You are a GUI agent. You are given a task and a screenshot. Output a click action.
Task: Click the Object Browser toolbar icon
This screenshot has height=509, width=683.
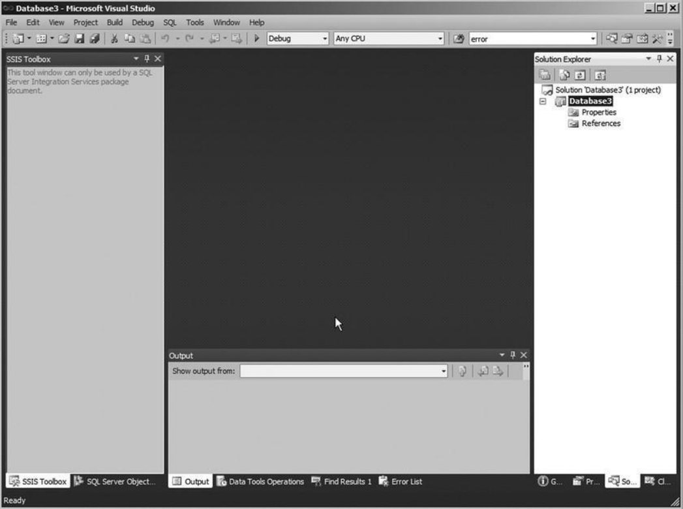tap(642, 39)
